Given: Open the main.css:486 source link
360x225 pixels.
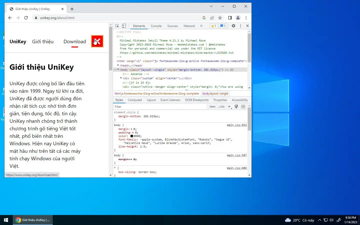Looking at the screenshot, I should point(236,168).
